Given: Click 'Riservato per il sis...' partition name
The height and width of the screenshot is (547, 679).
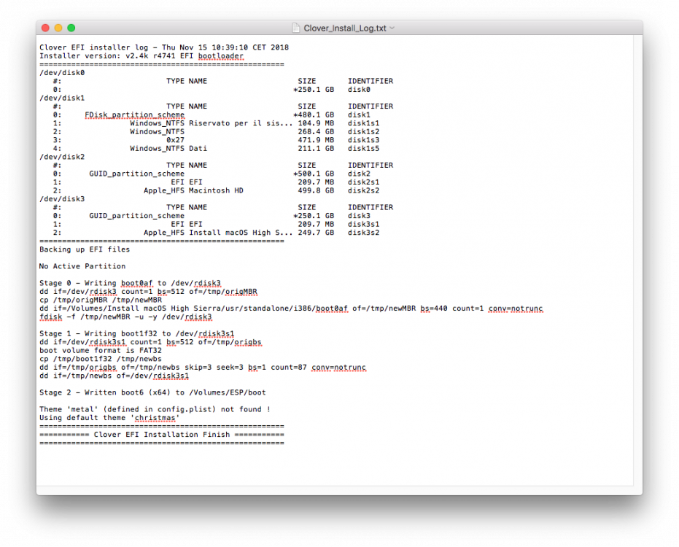Looking at the screenshot, I should [241, 123].
